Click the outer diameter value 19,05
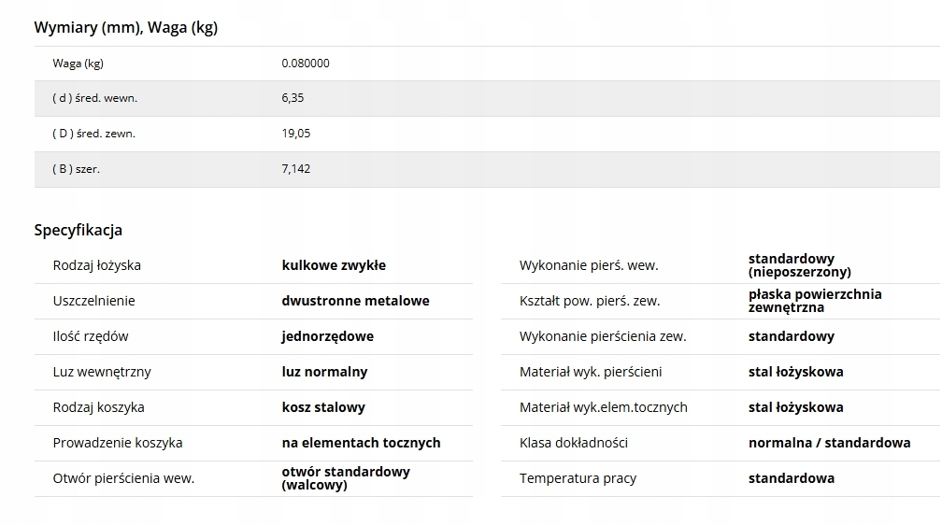This screenshot has height=525, width=942. point(296,134)
